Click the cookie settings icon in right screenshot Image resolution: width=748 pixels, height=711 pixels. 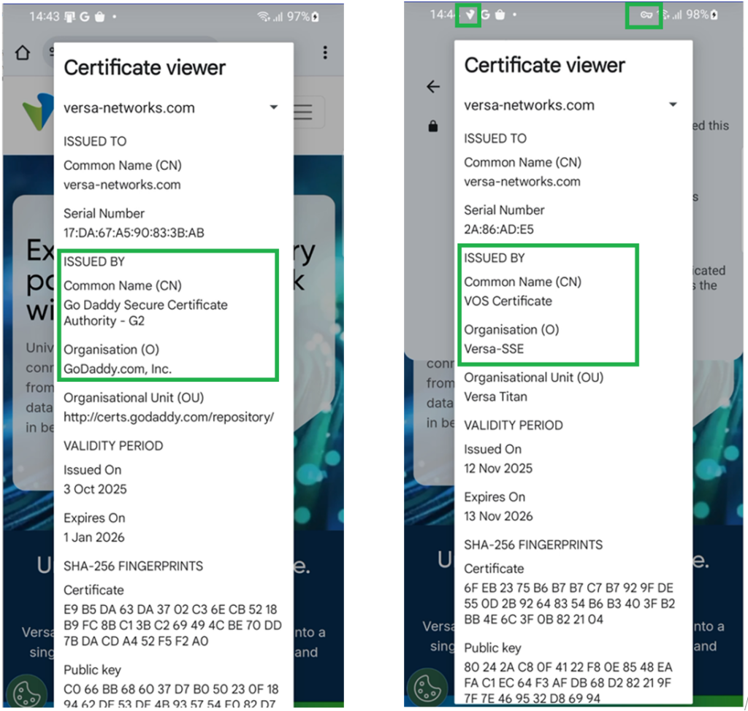tap(427, 688)
